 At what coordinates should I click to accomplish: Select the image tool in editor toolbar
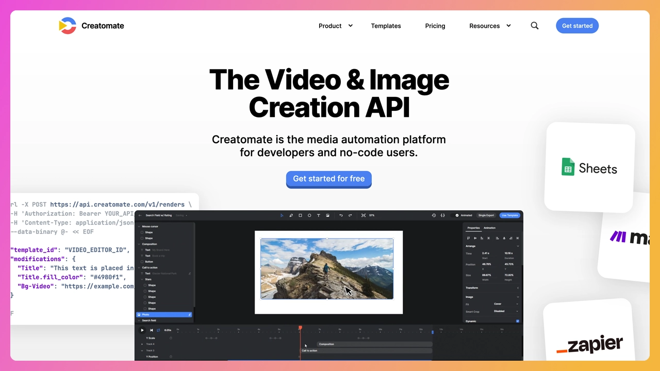(x=327, y=215)
